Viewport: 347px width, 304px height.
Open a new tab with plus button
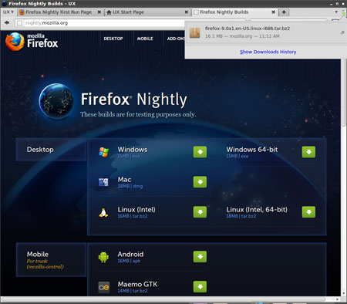284,12
